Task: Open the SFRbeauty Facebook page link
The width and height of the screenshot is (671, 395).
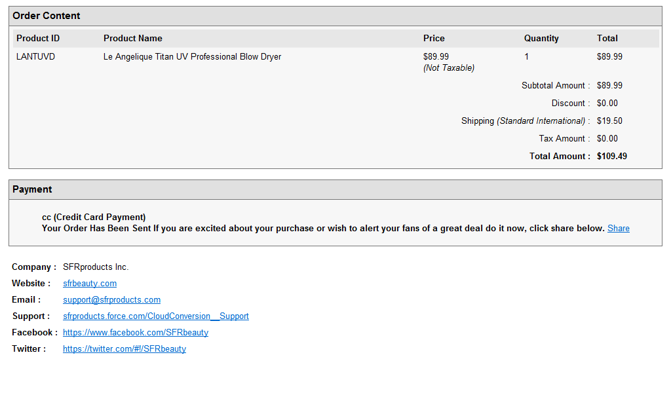Action: point(136,333)
